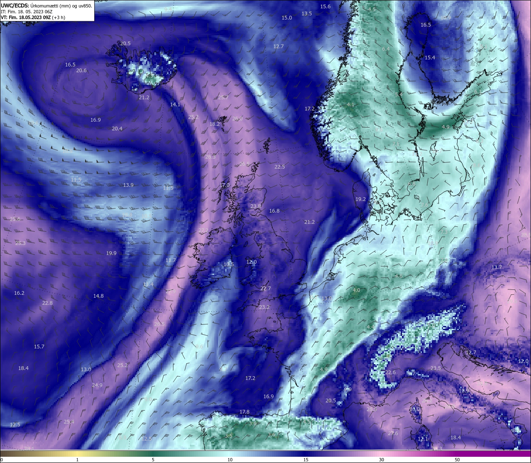
Task: Click the 20.4 value on the map
Action: pos(117,129)
